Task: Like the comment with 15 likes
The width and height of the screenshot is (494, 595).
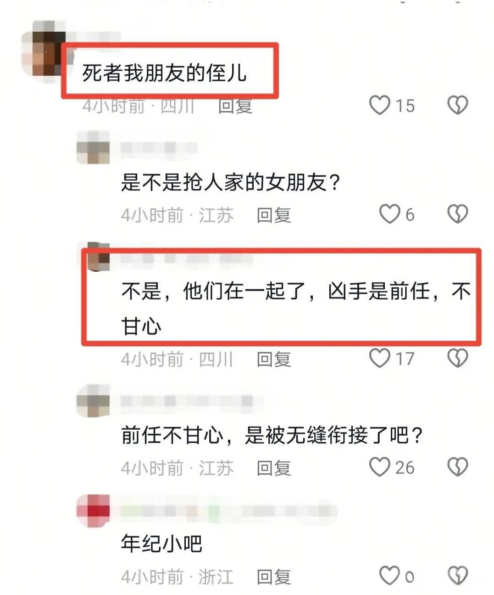Action: [380, 105]
